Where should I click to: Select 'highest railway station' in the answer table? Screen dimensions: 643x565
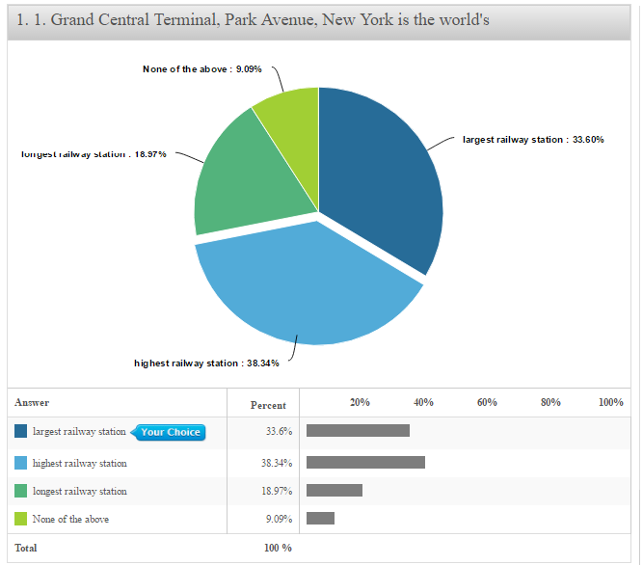[x=80, y=463]
